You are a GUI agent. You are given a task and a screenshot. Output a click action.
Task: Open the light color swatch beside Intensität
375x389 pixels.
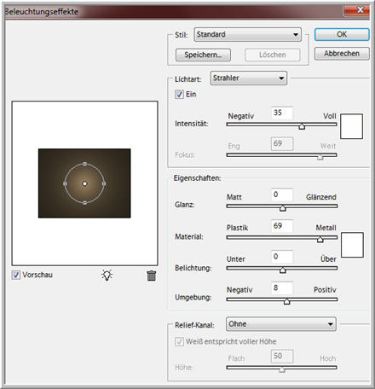point(351,126)
